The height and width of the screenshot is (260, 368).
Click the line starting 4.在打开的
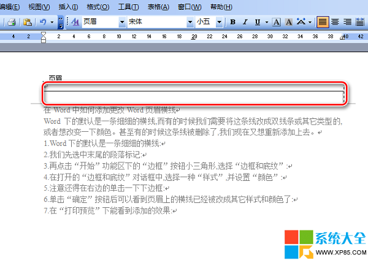click(x=165, y=177)
